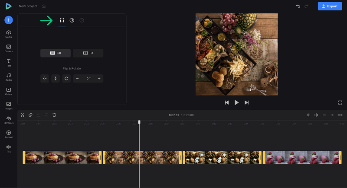Click the timeline playhead handle
Image resolution: width=347 pixels, height=188 pixels.
pyautogui.click(x=139, y=122)
